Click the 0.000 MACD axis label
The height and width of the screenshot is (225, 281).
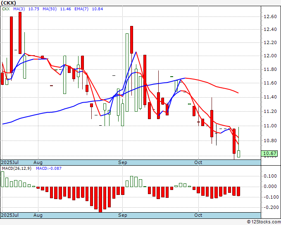point(270,187)
